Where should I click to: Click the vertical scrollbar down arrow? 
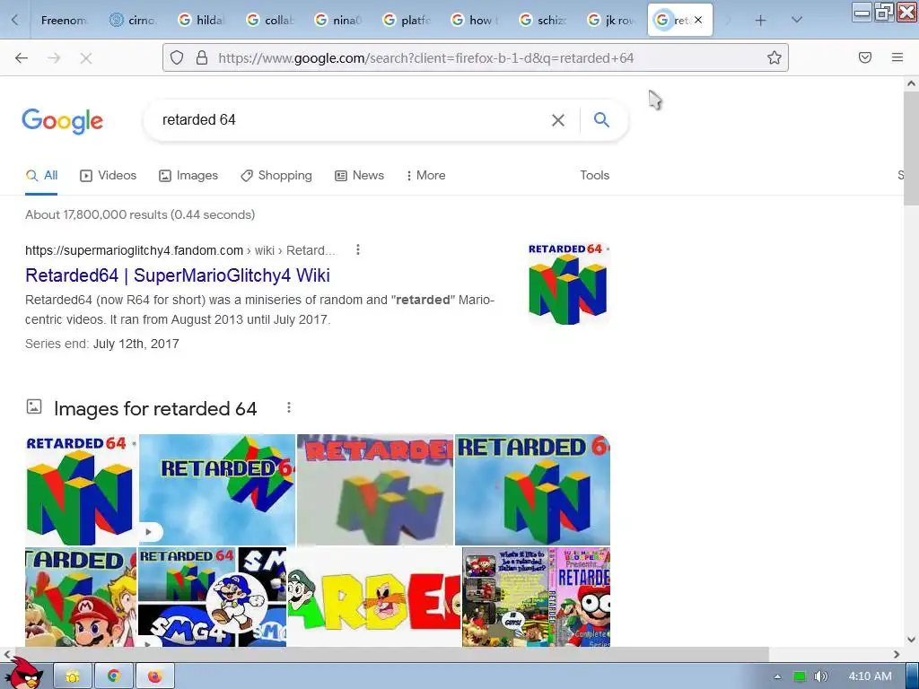[x=911, y=639]
